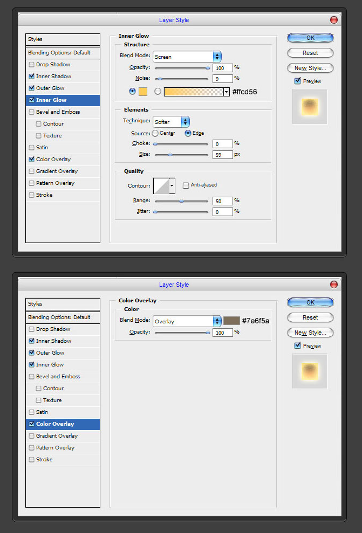362x533 pixels.
Task: Click the Jitter value field
Action: tap(223, 212)
